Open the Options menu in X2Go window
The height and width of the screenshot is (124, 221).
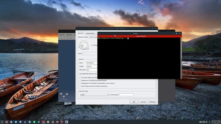pos(69,35)
